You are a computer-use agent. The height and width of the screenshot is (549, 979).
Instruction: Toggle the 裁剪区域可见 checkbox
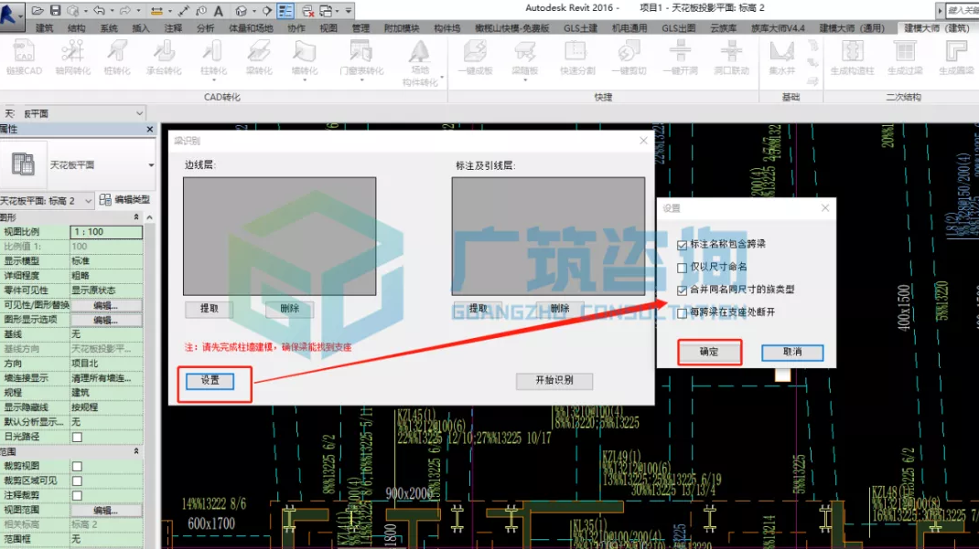click(77, 480)
